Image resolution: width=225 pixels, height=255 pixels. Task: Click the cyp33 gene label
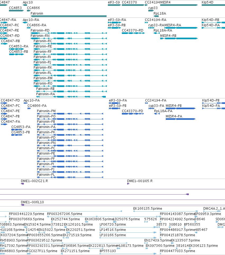point(153,8)
